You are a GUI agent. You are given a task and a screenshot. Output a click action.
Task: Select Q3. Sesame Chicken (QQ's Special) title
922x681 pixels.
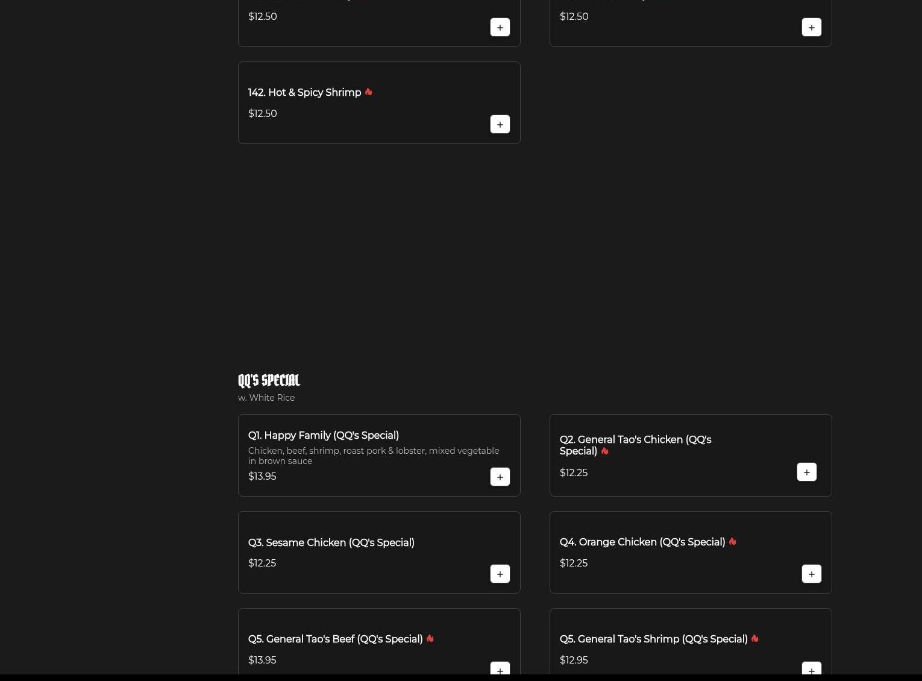331,542
